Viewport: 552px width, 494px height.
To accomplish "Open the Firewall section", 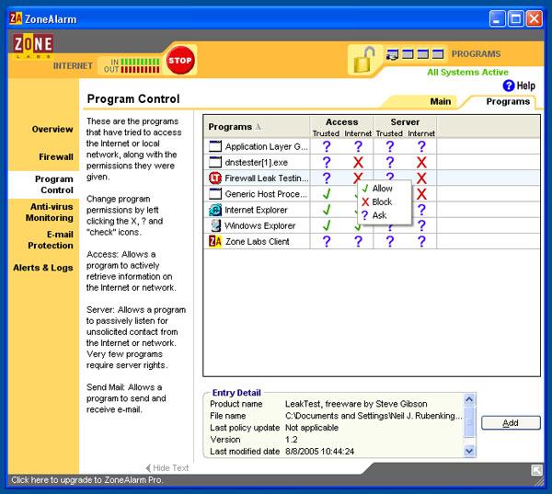I will click(56, 156).
